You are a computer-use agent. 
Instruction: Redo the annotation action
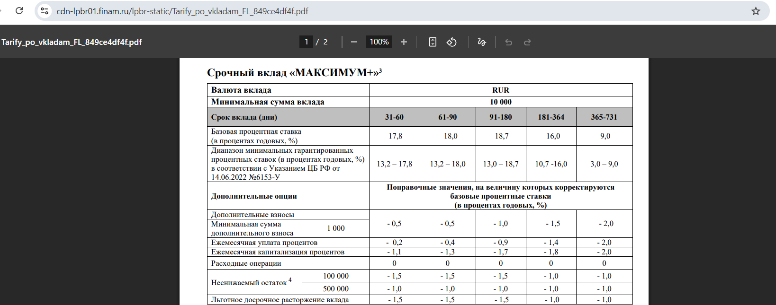(x=527, y=42)
